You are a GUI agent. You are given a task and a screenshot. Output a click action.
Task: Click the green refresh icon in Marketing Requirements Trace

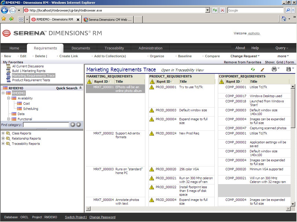click(253, 69)
